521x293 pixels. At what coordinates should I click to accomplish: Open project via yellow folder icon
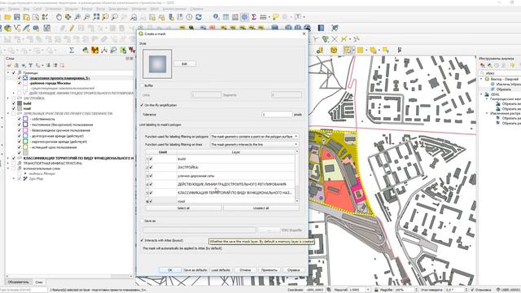pyautogui.click(x=7, y=17)
